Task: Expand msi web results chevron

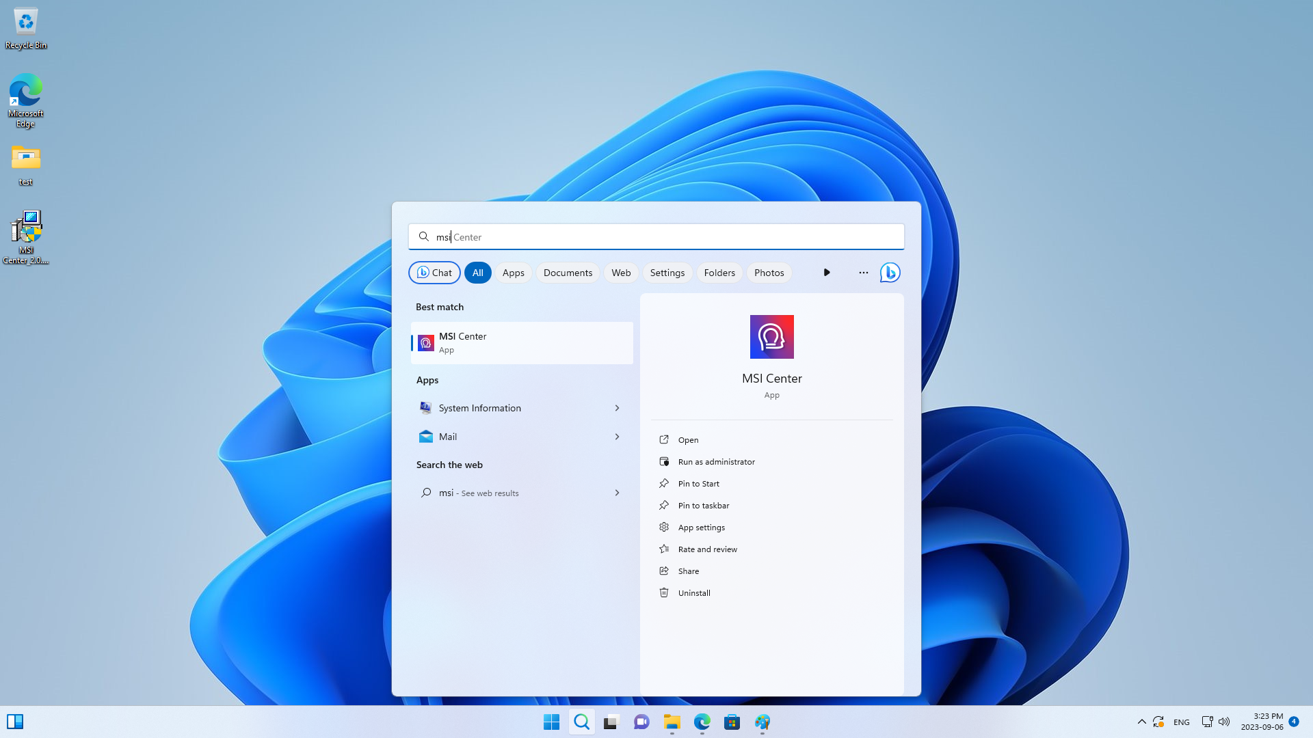Action: [617, 493]
